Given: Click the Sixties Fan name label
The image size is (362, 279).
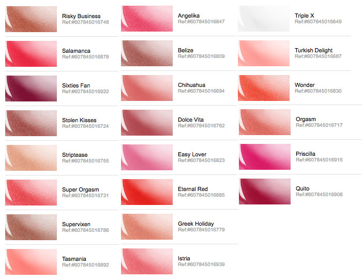Looking at the screenshot, I should 76,85.
